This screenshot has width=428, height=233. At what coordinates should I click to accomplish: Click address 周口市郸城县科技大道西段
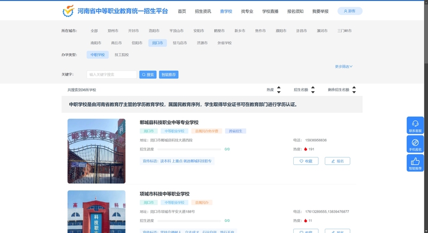[x=171, y=140]
